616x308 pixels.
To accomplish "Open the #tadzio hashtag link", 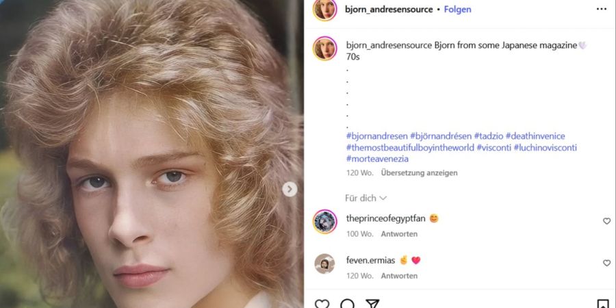I will (488, 136).
